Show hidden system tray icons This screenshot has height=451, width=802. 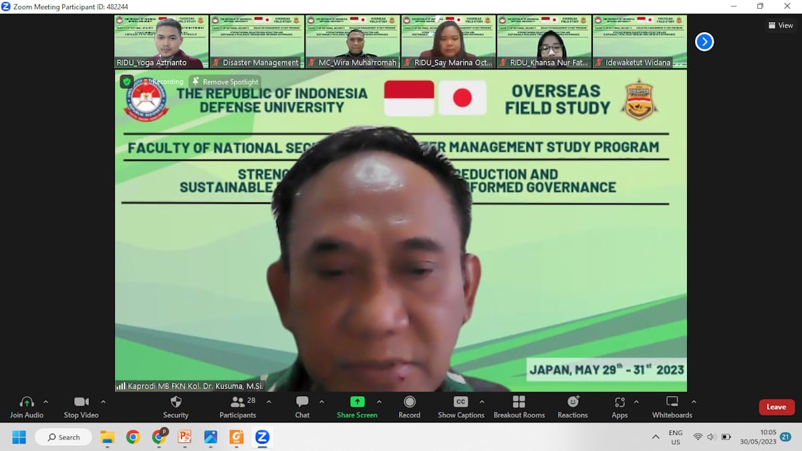(x=656, y=437)
